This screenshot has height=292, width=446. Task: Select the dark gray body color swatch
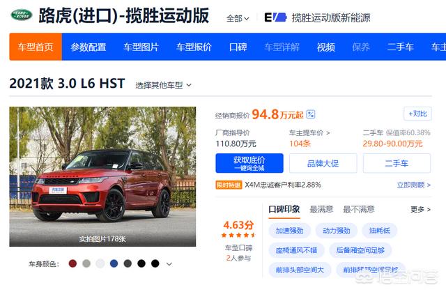click(128, 263)
